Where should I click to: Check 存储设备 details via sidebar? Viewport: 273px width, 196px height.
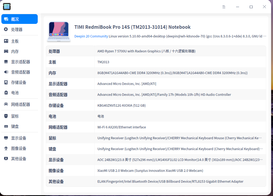pos(16,82)
